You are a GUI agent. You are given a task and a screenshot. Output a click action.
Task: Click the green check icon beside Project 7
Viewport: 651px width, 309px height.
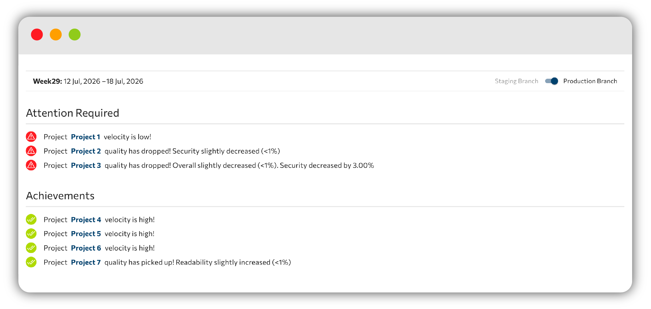31,262
